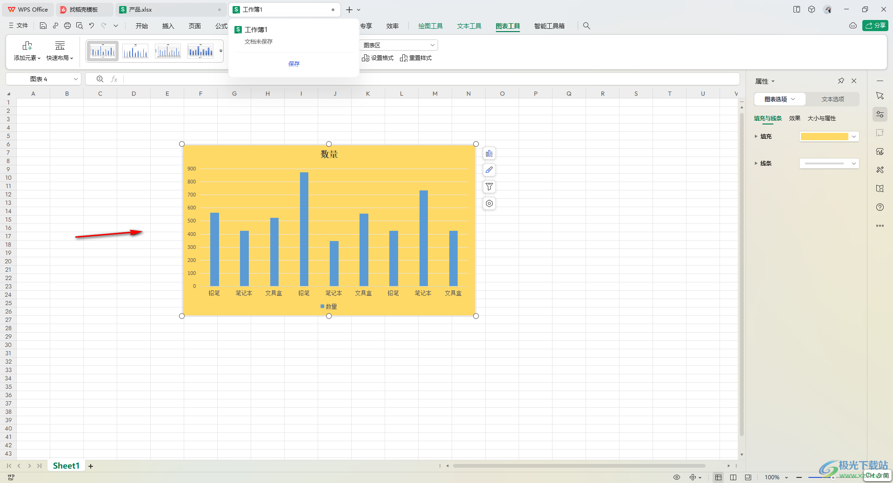Click the Share (分享) button

point(875,26)
